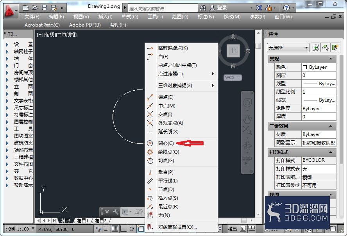The image size is (347, 236).
Task: Collapse the 三维效果 properties section
Action: coord(331,126)
